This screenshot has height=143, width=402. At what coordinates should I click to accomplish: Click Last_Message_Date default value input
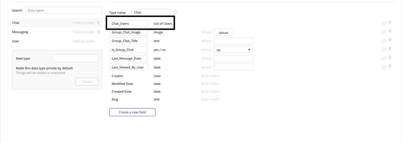click(233, 58)
